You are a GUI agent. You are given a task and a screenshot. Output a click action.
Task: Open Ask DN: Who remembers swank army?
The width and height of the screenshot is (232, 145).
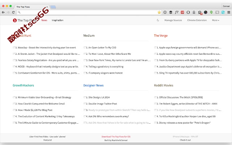(107, 116)
